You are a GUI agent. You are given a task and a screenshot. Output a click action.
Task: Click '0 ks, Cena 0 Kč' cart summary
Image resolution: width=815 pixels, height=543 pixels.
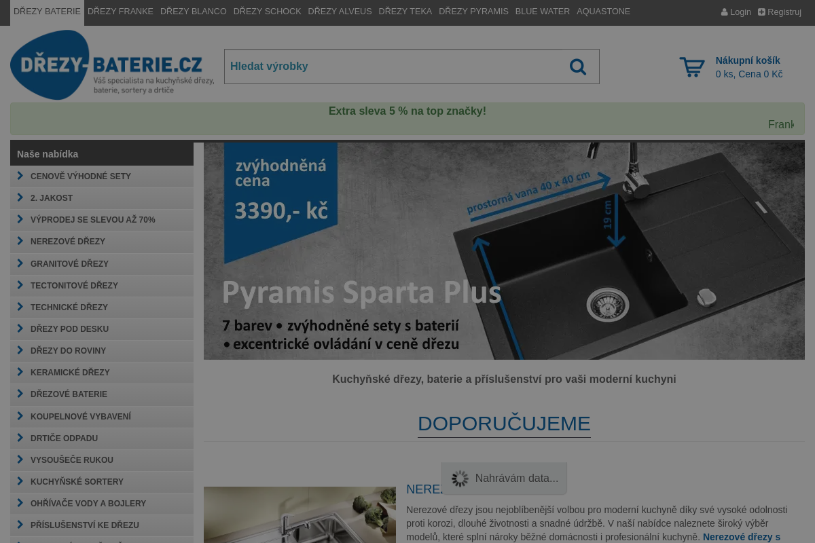[749, 74]
